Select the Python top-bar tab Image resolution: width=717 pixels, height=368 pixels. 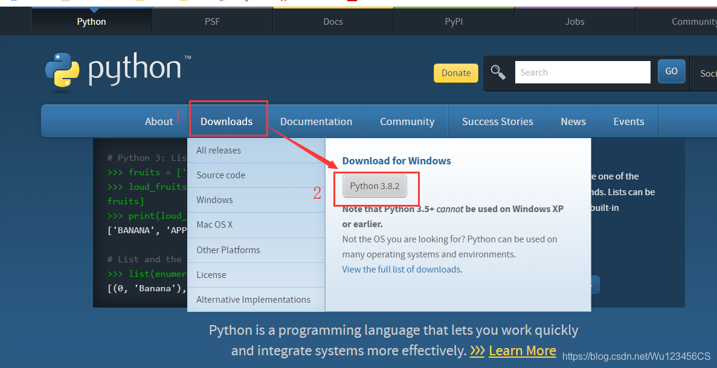[91, 22]
